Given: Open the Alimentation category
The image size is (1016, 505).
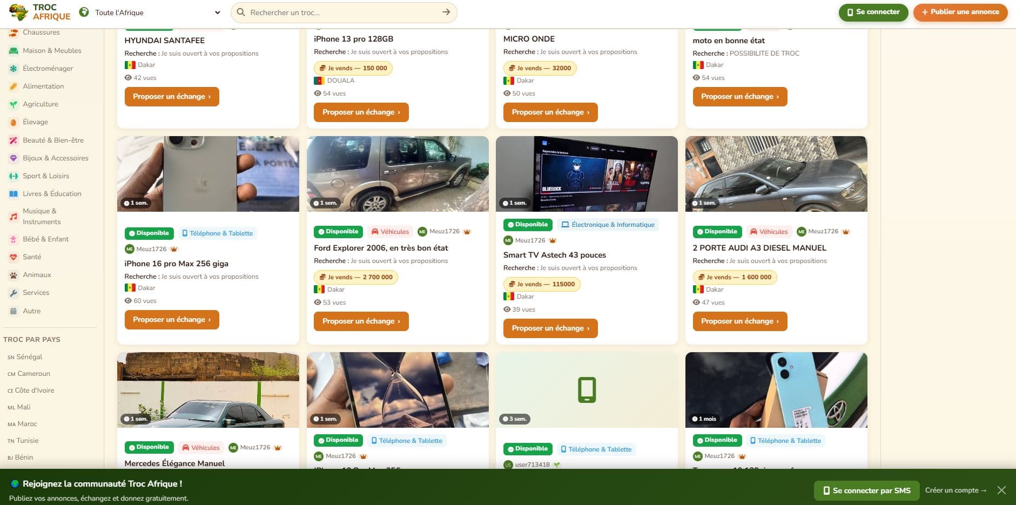Looking at the screenshot, I should [x=43, y=86].
